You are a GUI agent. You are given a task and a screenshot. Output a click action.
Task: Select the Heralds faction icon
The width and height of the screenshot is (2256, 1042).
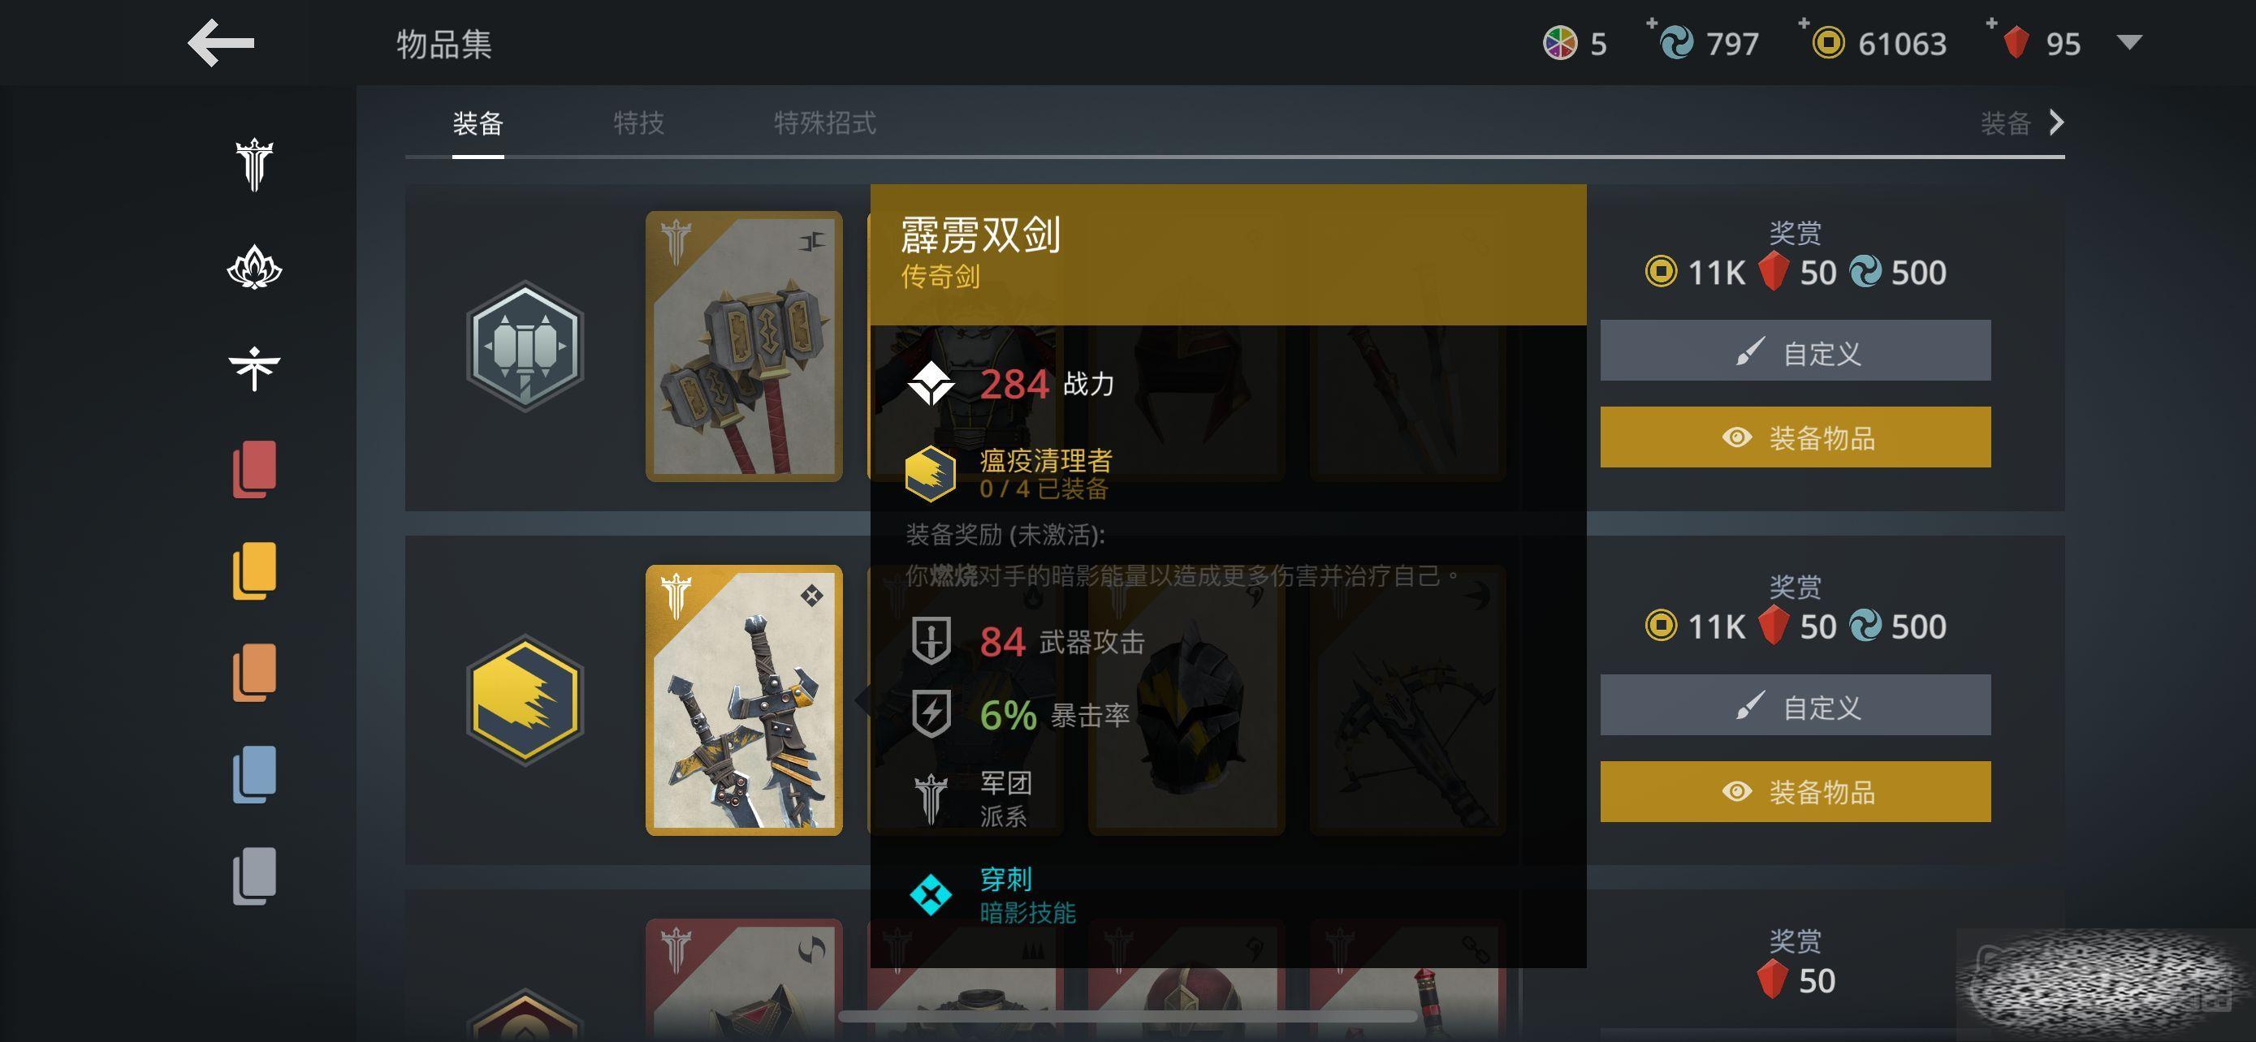tap(254, 368)
